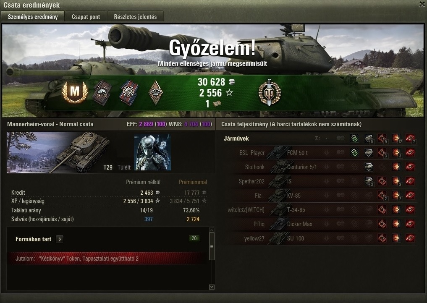427x303 pixels.
Task: Expand the Formában tart mission arrow
Action: tap(60, 239)
